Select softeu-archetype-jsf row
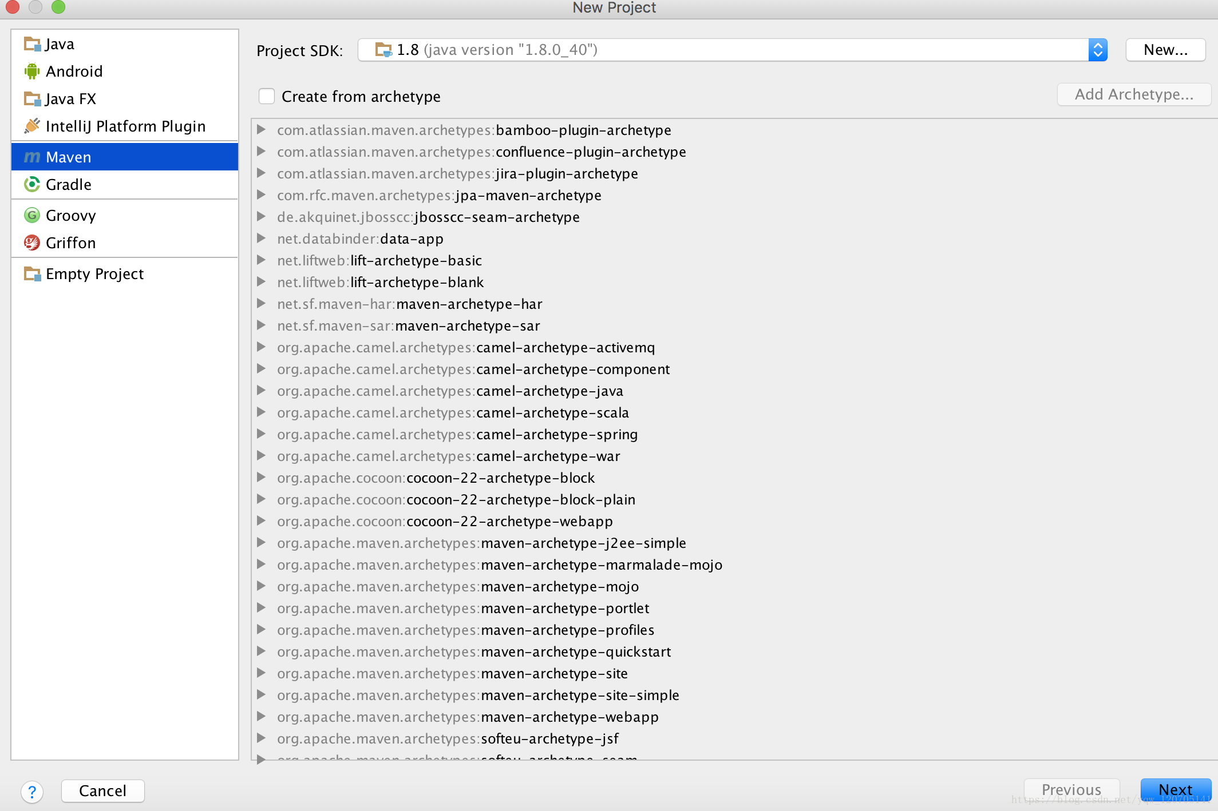 (734, 738)
